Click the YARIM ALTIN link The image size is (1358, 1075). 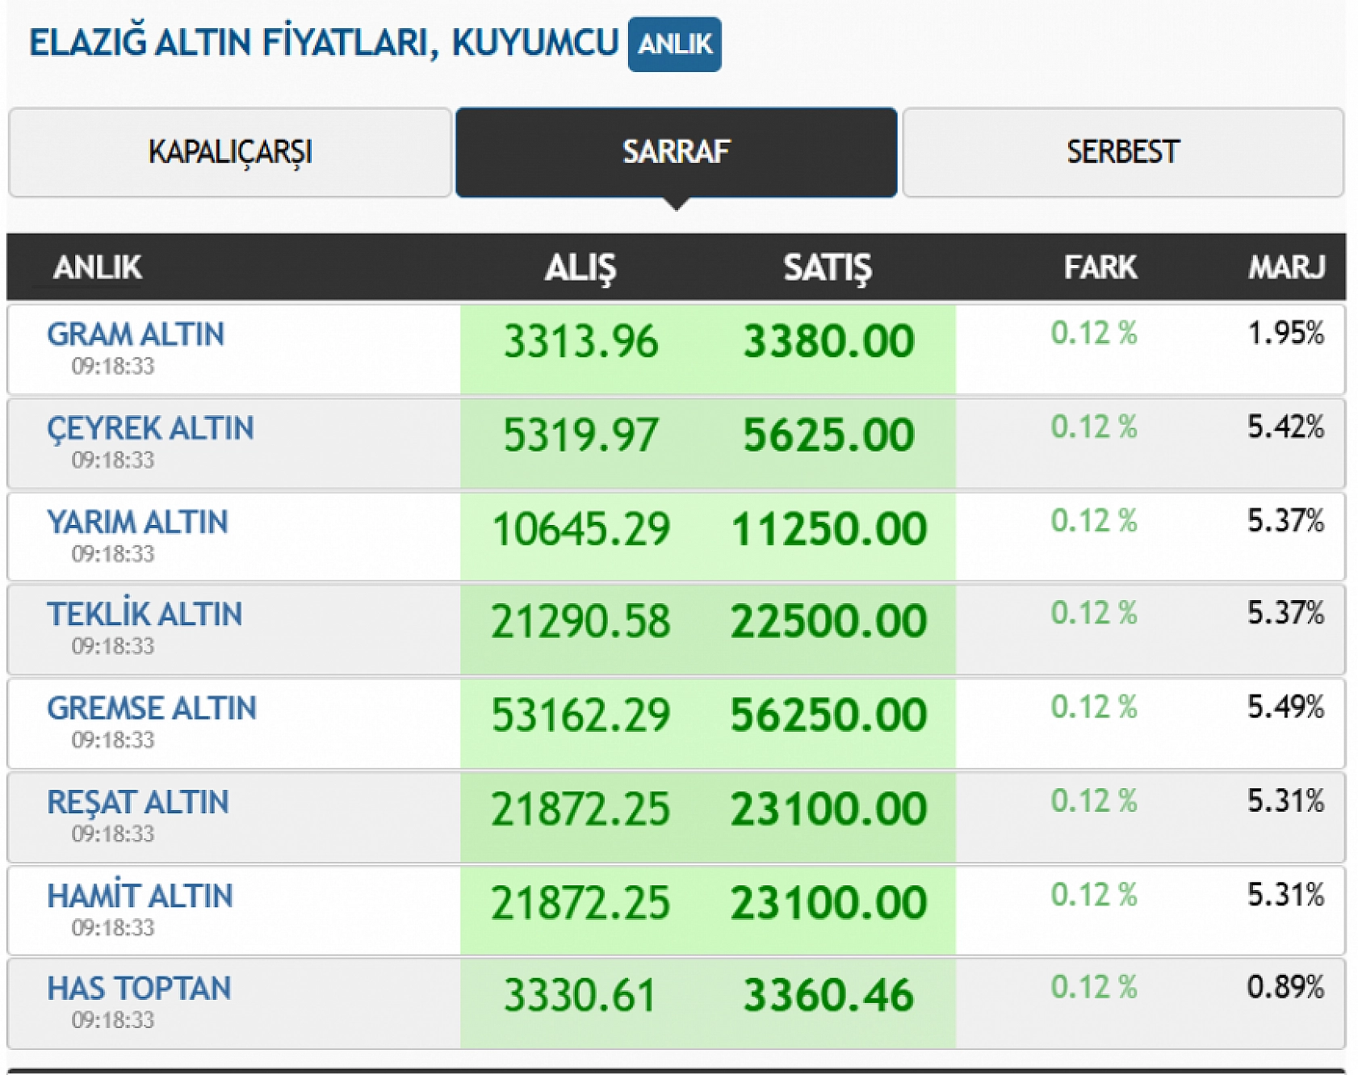pos(137,522)
